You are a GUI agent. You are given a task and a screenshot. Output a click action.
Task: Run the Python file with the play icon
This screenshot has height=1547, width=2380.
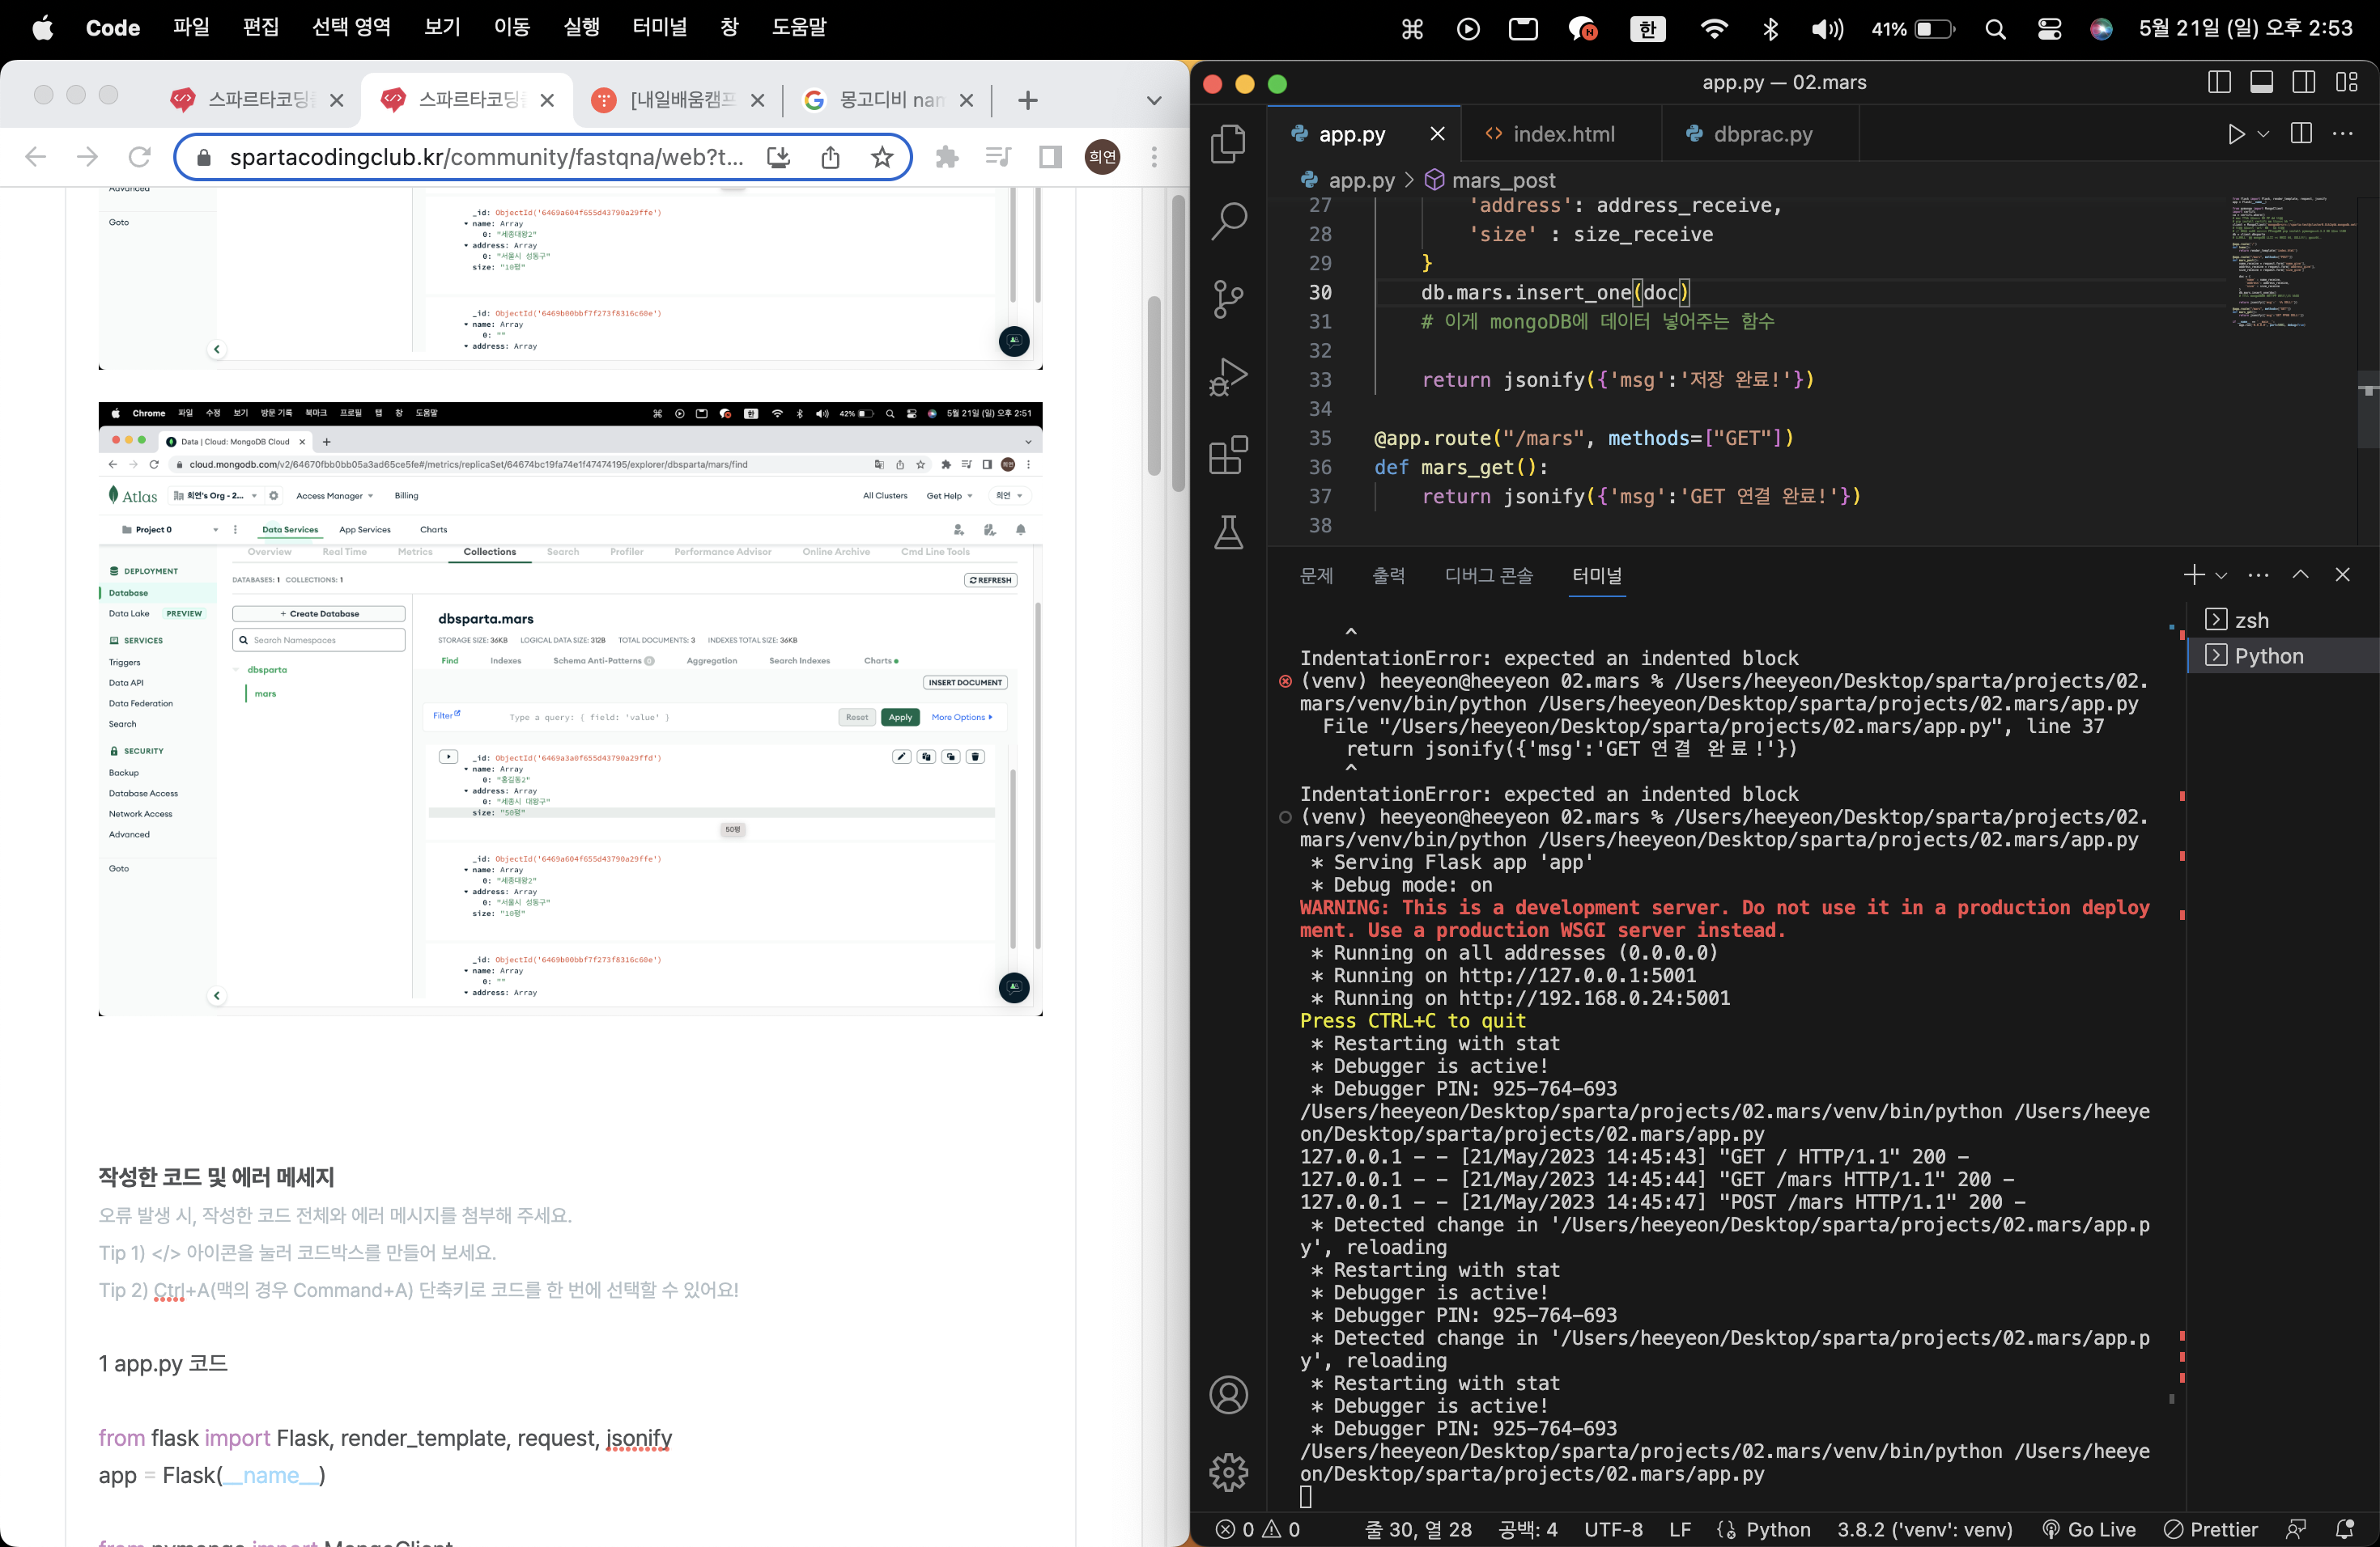pyautogui.click(x=2236, y=134)
